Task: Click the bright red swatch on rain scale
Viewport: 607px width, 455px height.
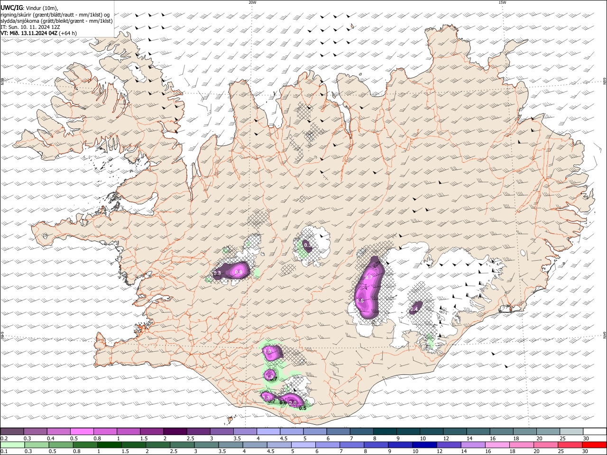Action: coord(594,445)
